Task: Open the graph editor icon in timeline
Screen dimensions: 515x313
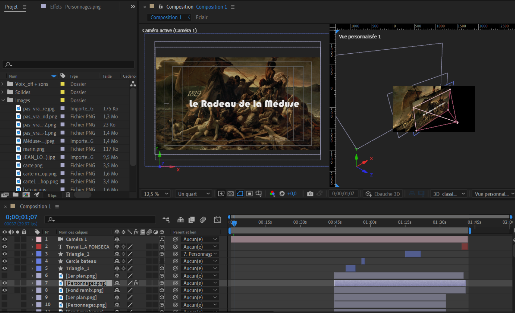Action: tap(217, 220)
